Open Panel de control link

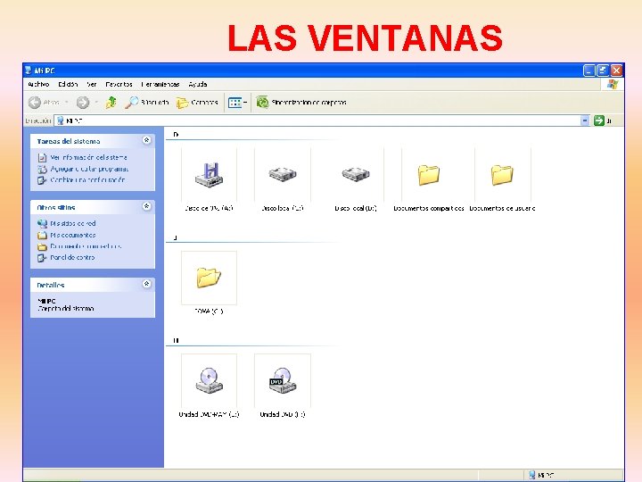click(x=72, y=257)
